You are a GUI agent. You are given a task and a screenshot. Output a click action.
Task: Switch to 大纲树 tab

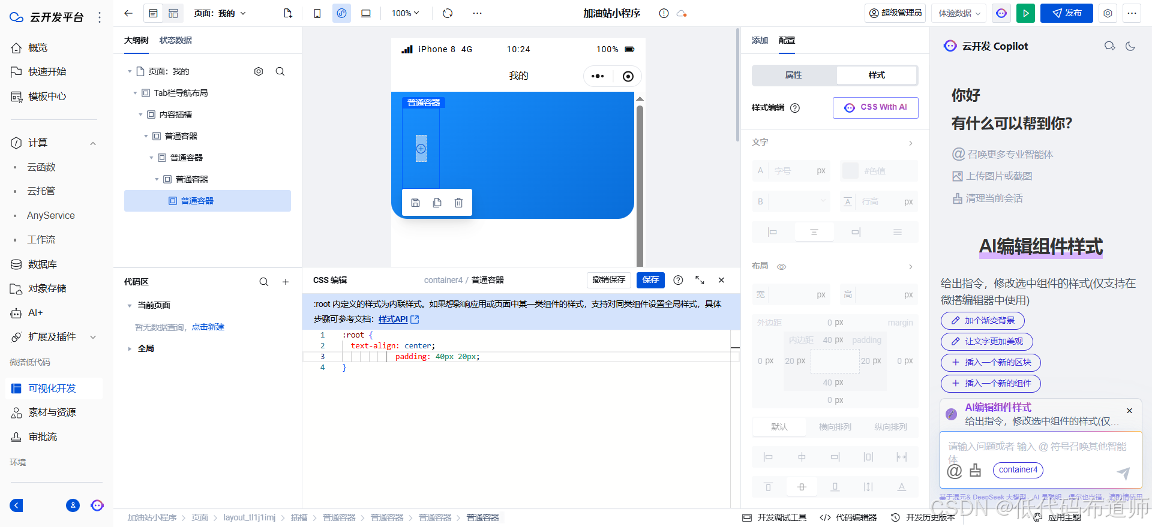click(136, 40)
